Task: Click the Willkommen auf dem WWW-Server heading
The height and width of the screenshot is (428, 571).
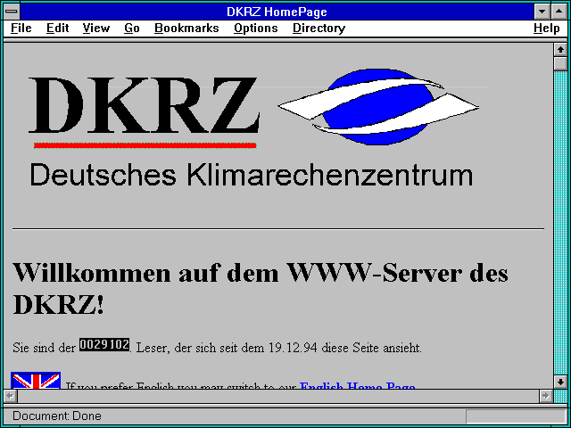Action: coord(261,287)
